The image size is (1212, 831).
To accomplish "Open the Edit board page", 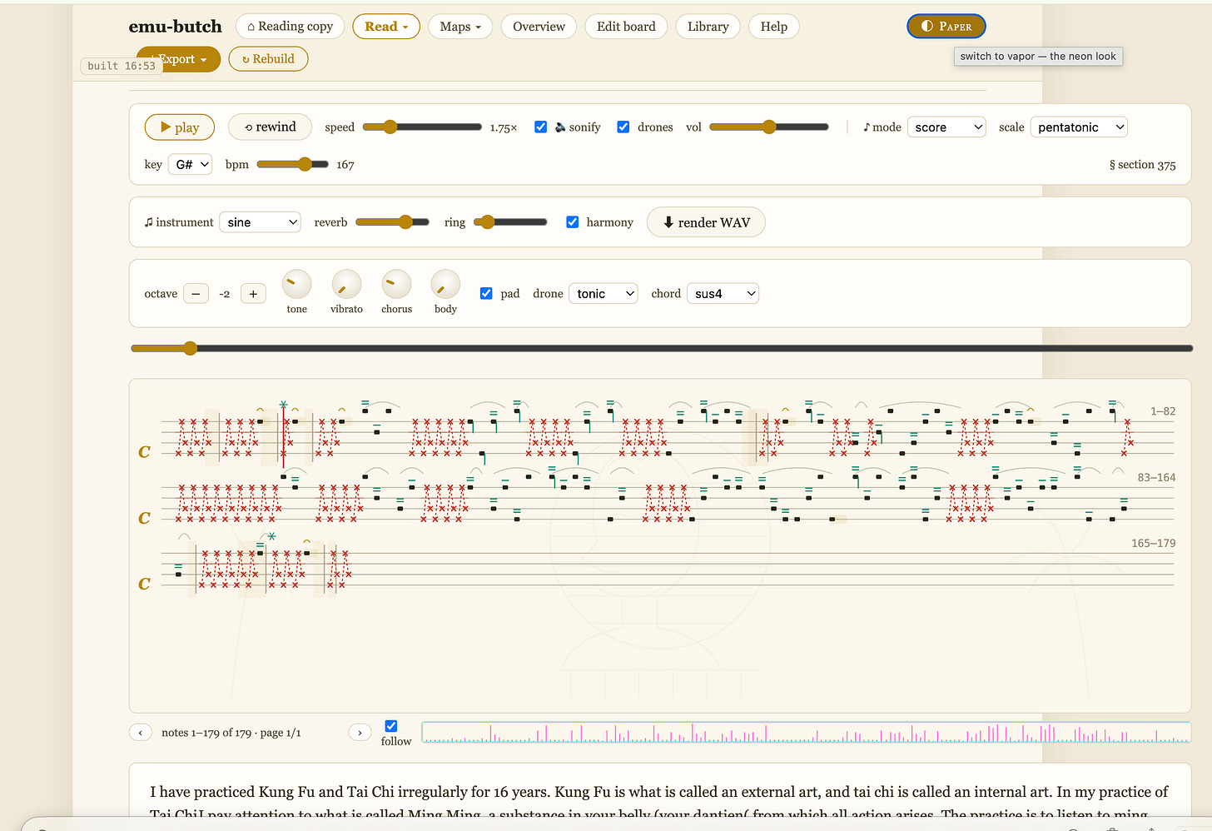I will coord(626,27).
